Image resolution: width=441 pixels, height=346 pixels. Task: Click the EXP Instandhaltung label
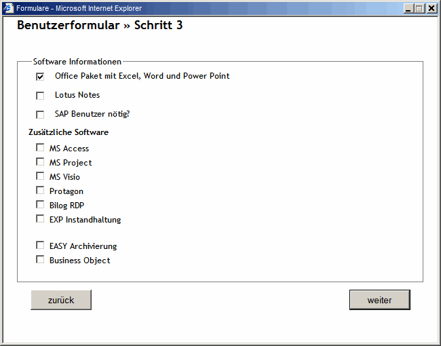click(x=85, y=220)
